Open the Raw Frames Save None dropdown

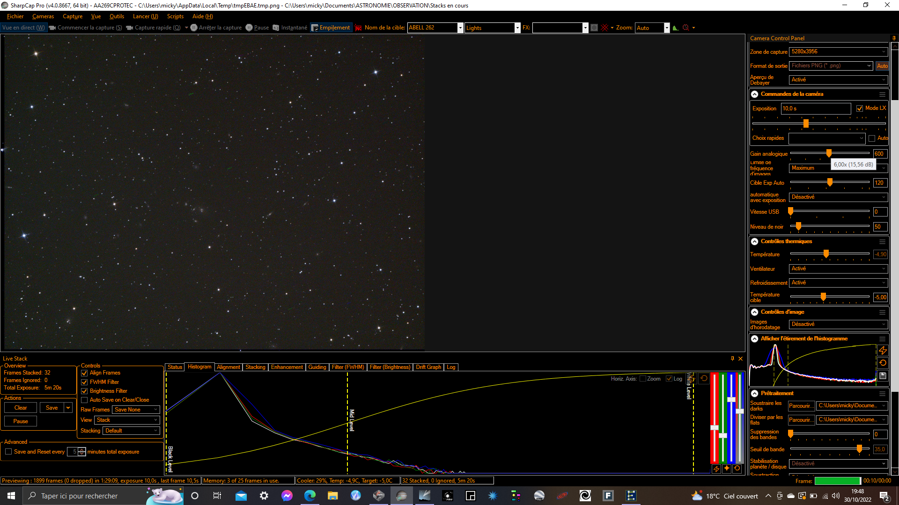[x=136, y=410]
